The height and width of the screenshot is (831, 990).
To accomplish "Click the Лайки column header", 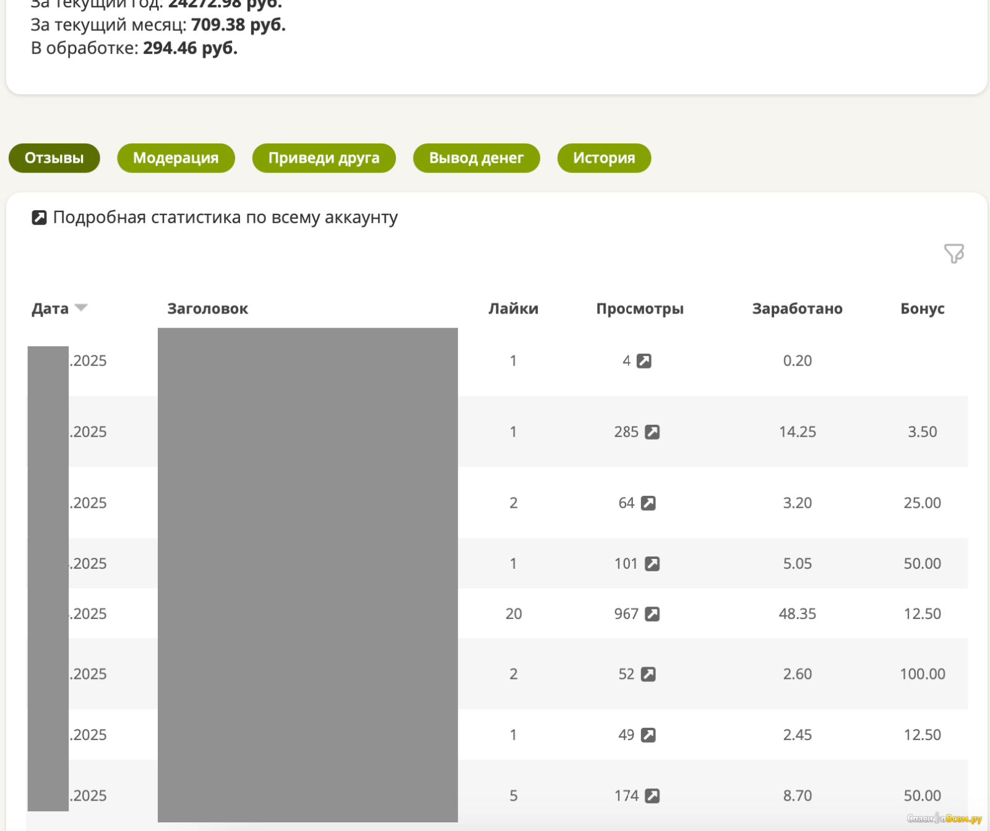I will [514, 309].
